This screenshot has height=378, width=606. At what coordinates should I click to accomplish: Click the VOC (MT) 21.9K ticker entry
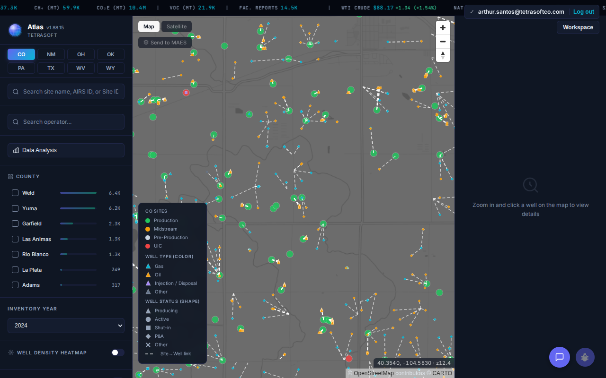[193, 8]
